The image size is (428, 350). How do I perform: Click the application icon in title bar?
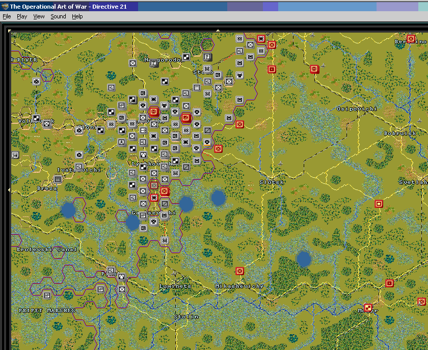[5, 7]
